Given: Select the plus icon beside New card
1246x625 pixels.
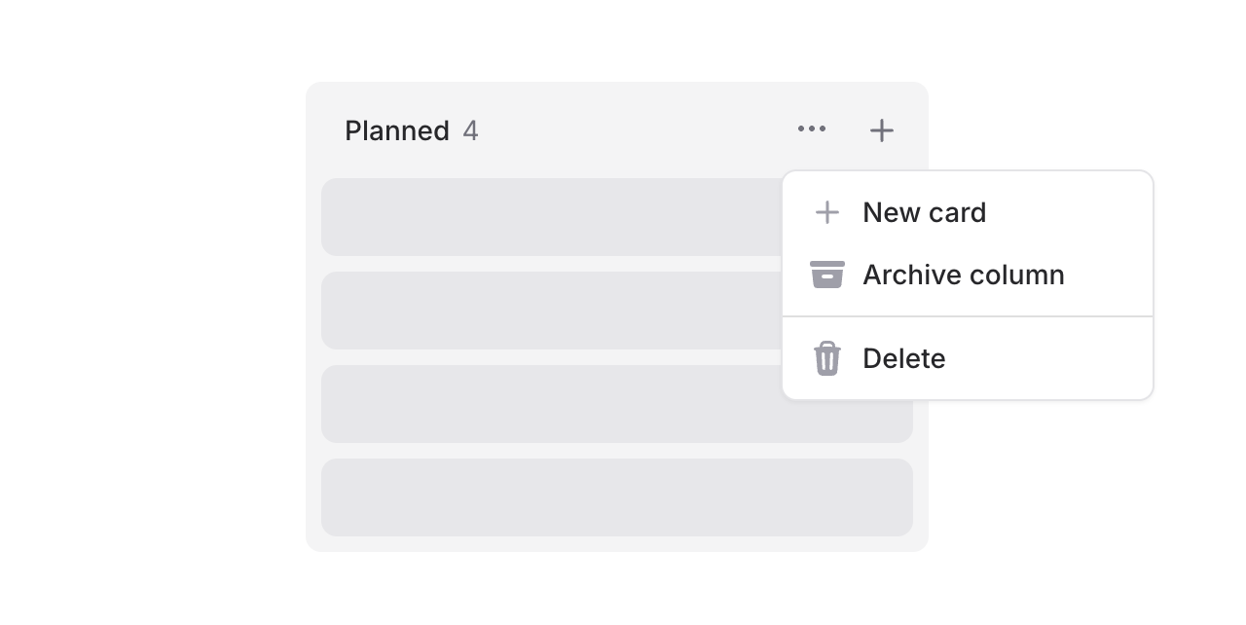Looking at the screenshot, I should [x=826, y=212].
